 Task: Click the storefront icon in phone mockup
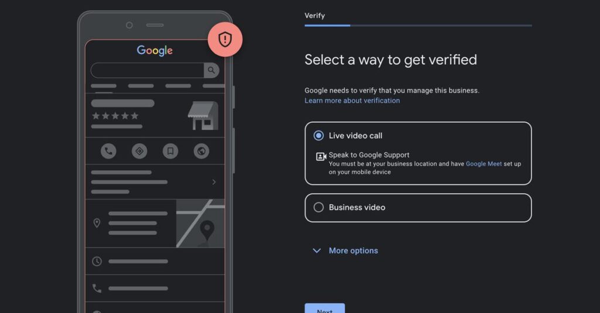203,116
